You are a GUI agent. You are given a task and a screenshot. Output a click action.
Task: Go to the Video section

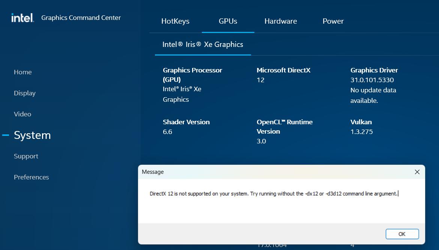[23, 114]
